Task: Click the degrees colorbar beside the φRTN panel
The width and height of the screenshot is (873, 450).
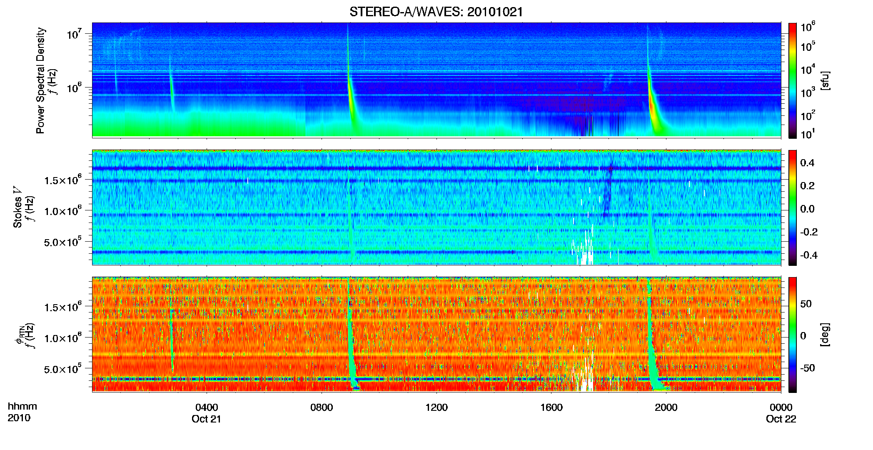Action: click(793, 335)
